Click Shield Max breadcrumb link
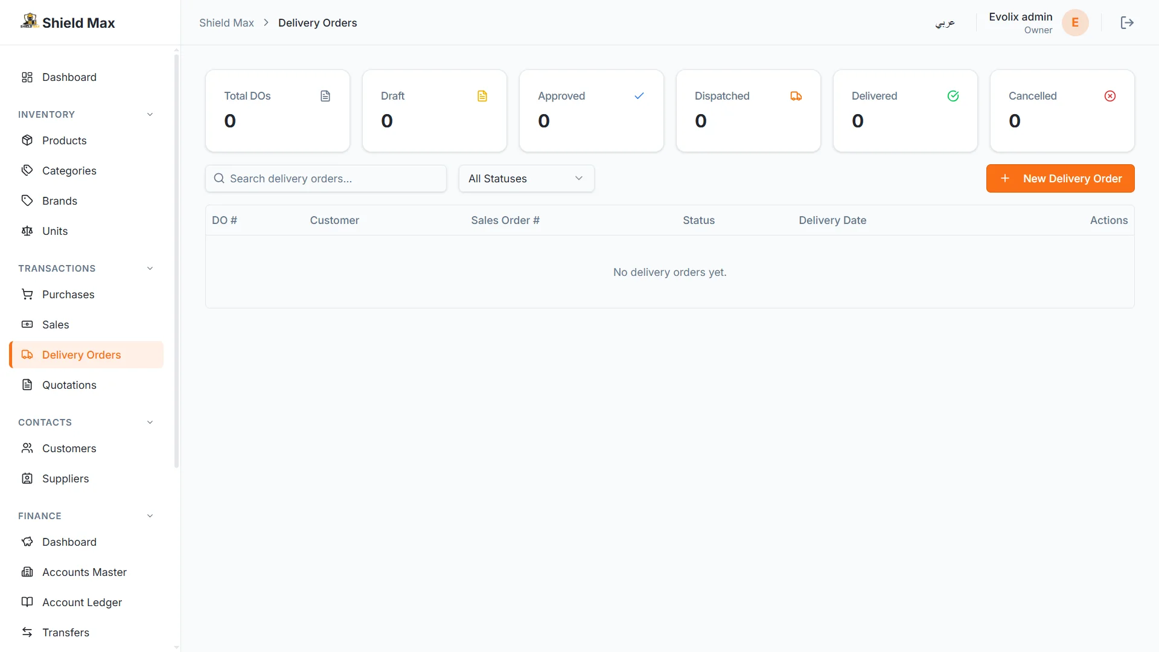The image size is (1159, 652). (x=226, y=23)
